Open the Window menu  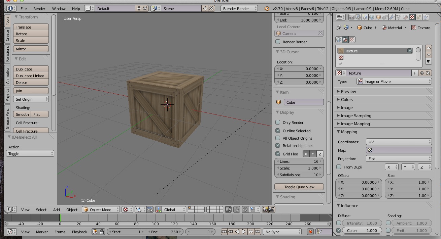(59, 8)
